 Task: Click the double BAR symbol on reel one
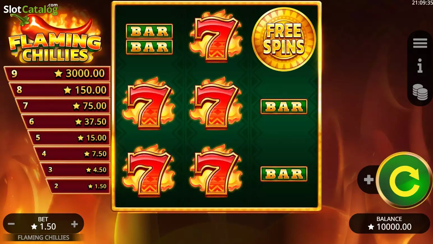point(149,39)
